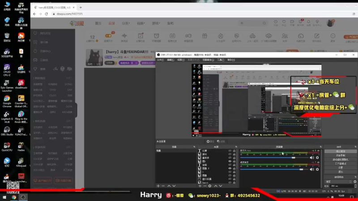Go back with Chrome's back arrow
The image size is (358, 201).
pos(34,14)
